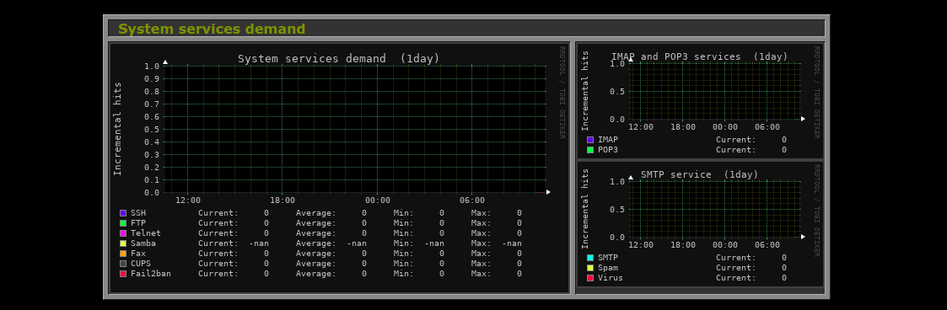Click the Samba Max -nan value
The height and width of the screenshot is (310, 947).
point(512,243)
